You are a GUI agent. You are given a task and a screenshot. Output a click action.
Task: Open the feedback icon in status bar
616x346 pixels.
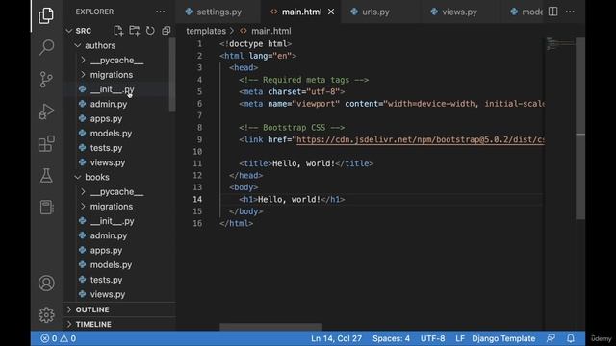[551, 338]
